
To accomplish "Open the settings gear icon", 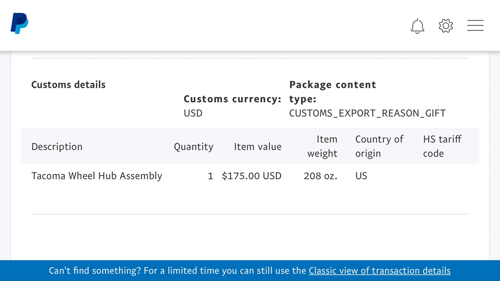I will coord(446,26).
